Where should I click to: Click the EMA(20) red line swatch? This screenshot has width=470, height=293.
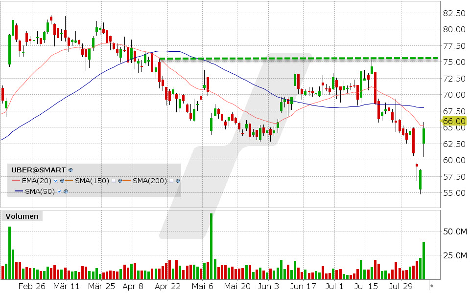click(16, 181)
